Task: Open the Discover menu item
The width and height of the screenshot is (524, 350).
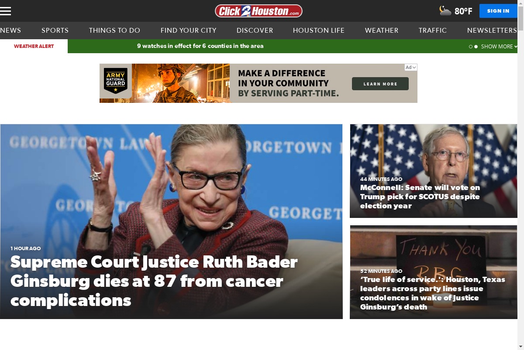Action: 255,31
